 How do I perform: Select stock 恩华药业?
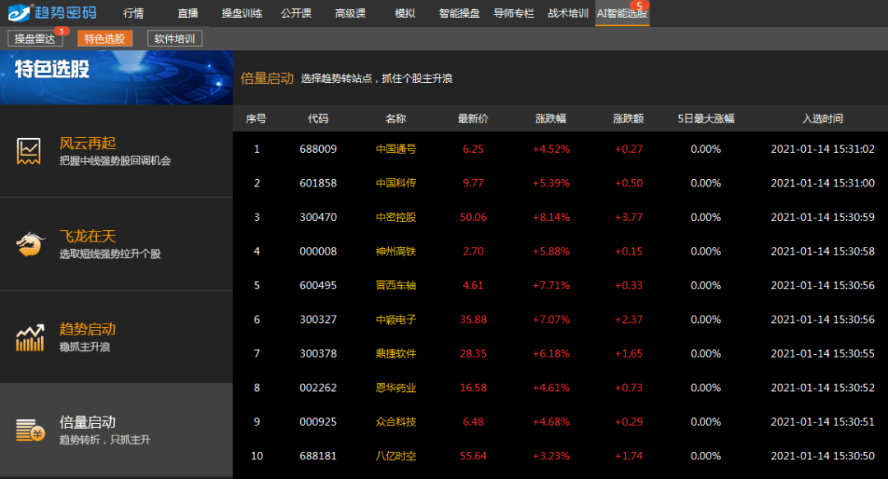click(x=395, y=387)
